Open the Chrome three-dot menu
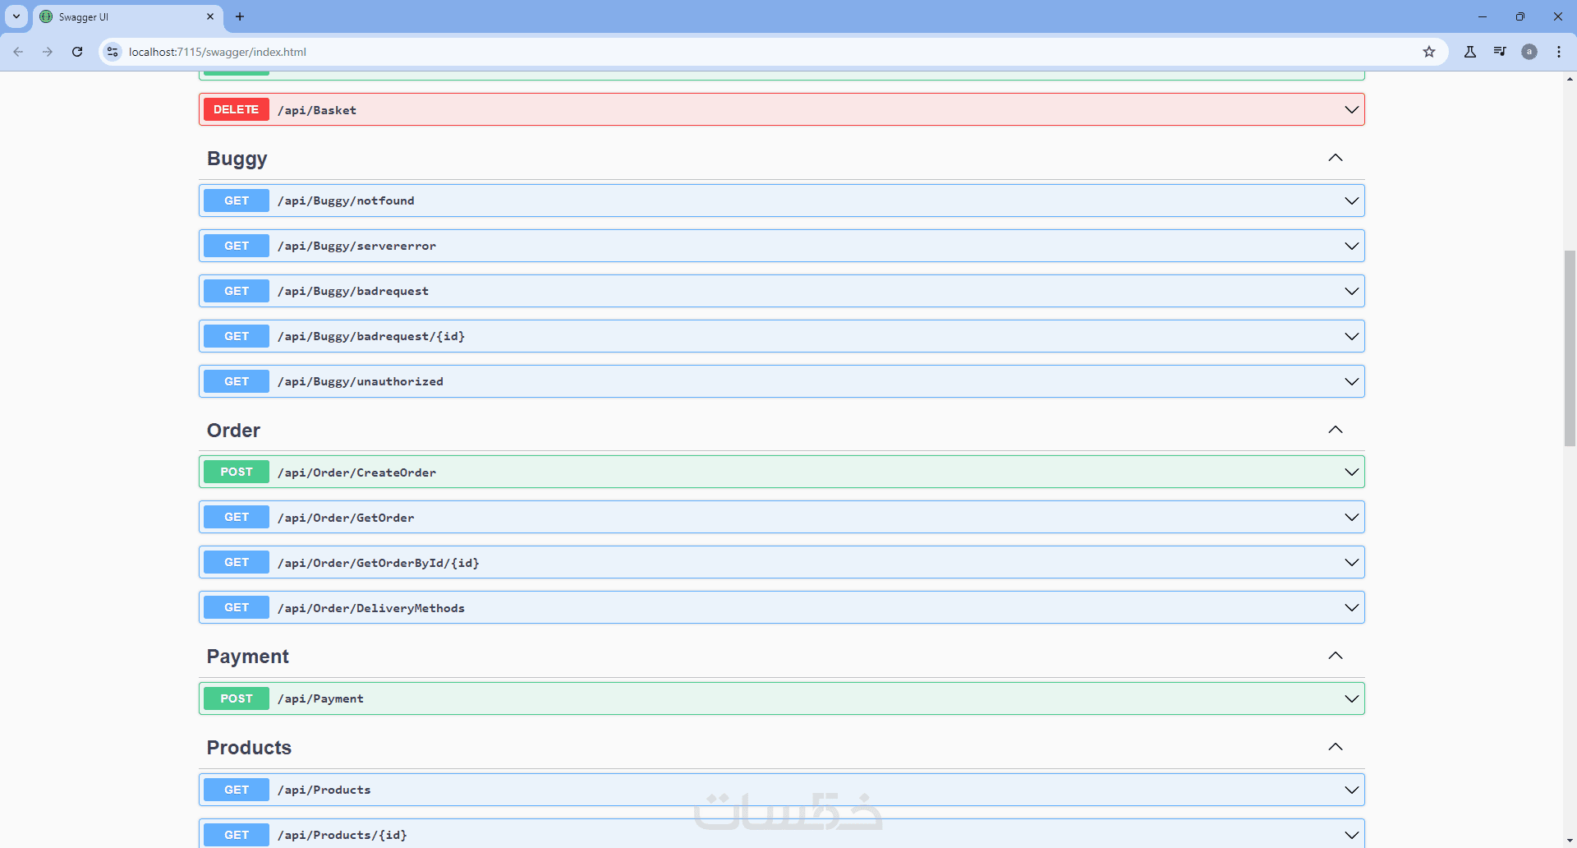Image resolution: width=1577 pixels, height=848 pixels. click(1559, 52)
